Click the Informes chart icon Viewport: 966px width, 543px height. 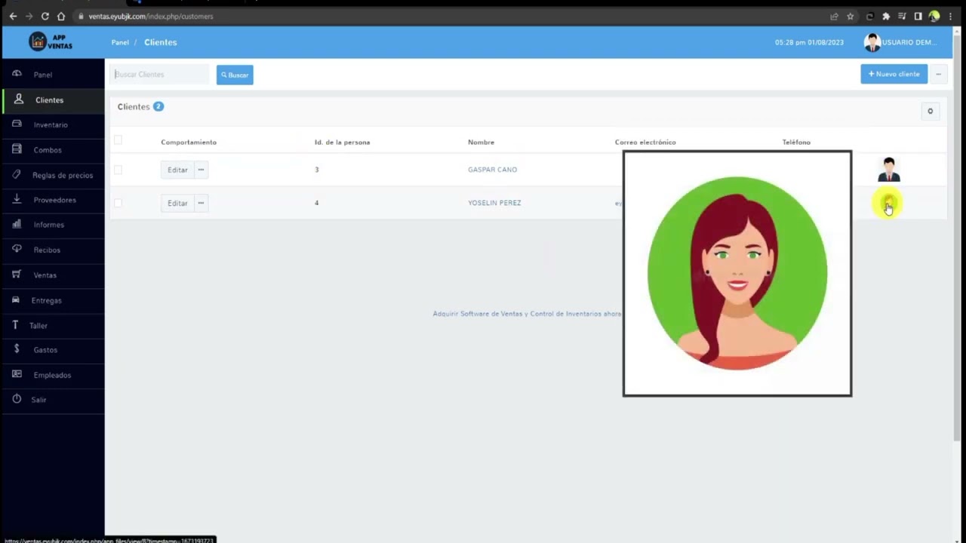[x=17, y=224]
